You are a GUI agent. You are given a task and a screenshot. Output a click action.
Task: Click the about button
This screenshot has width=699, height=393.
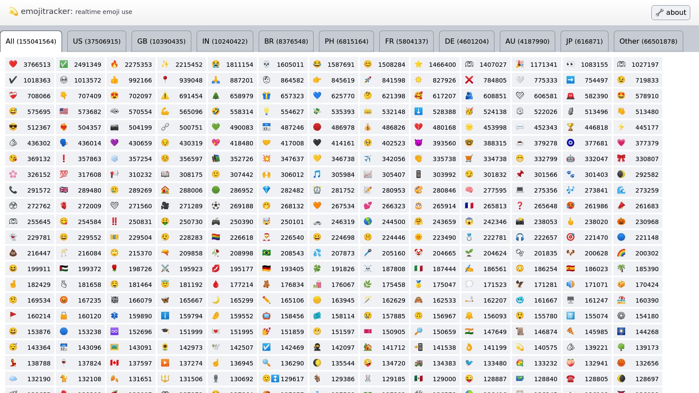click(x=671, y=13)
